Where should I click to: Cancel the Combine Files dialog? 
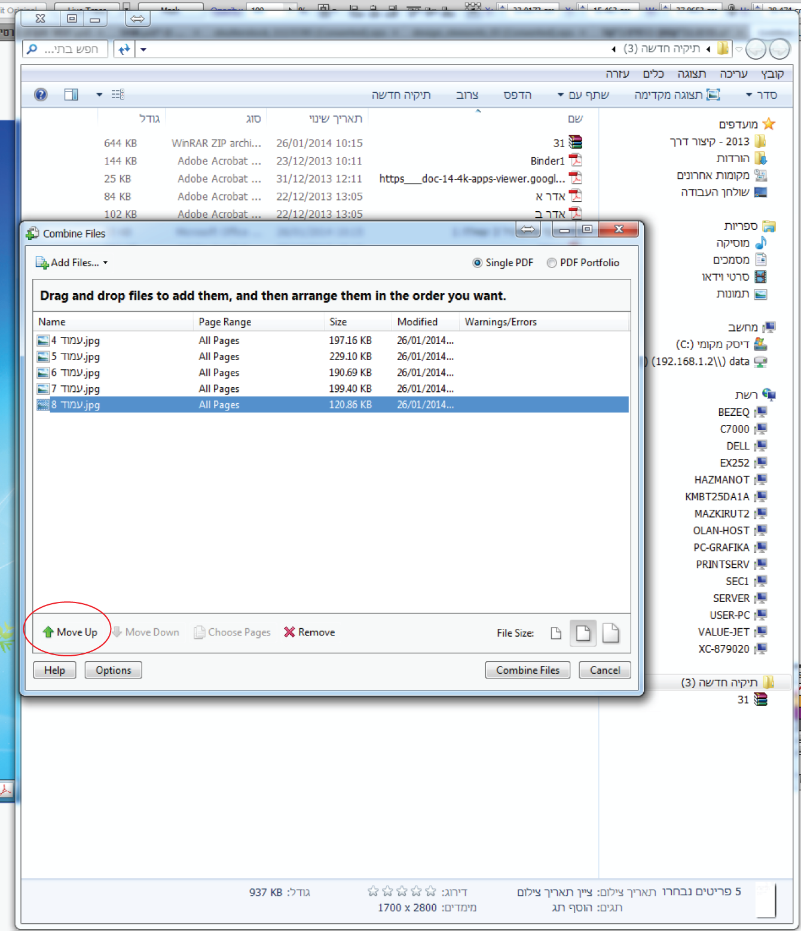pos(605,670)
